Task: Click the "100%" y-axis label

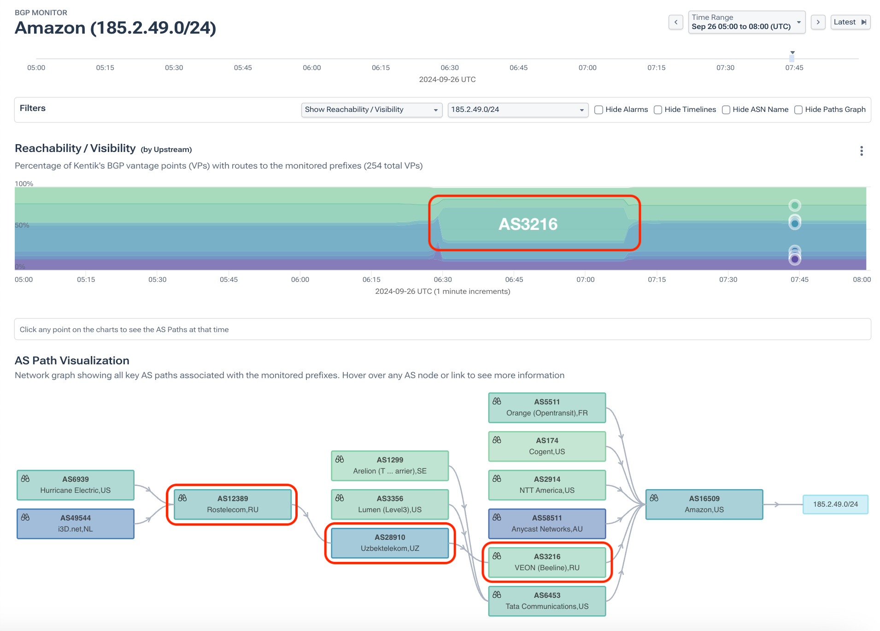Action: 24,183
